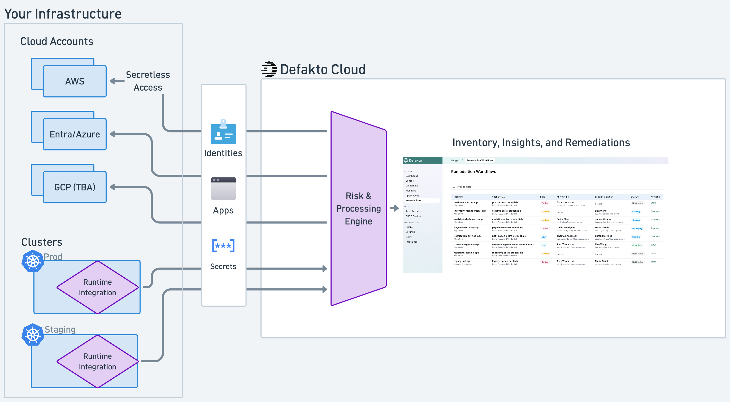Click Continue for payment-service-app

pyautogui.click(x=655, y=228)
